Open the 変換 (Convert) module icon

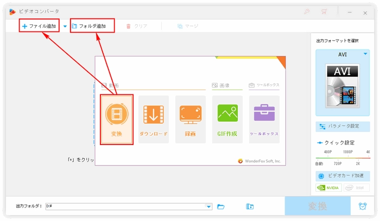(117, 119)
